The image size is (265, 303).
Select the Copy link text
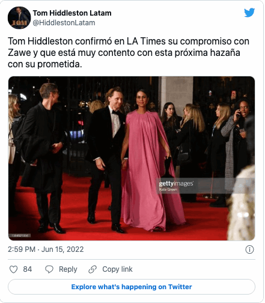(117, 269)
